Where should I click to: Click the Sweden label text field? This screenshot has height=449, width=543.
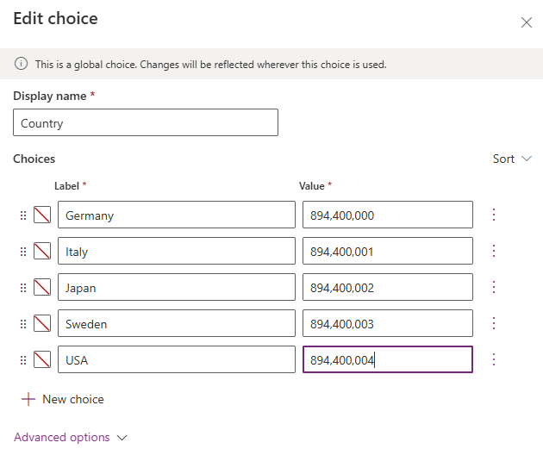(176, 324)
